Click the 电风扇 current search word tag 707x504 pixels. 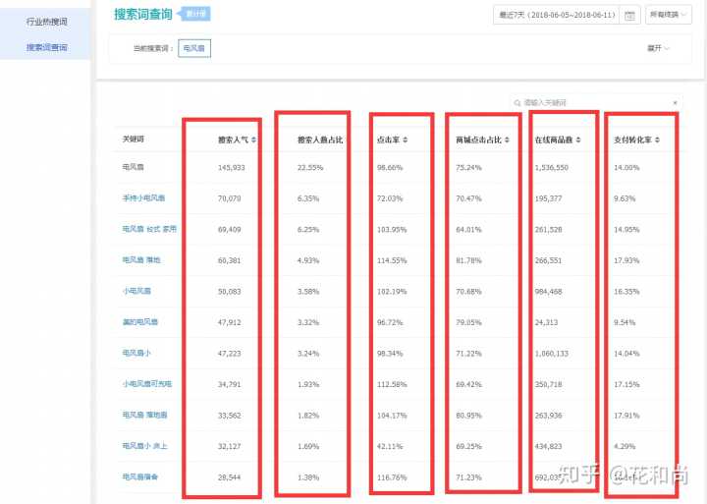pos(194,48)
